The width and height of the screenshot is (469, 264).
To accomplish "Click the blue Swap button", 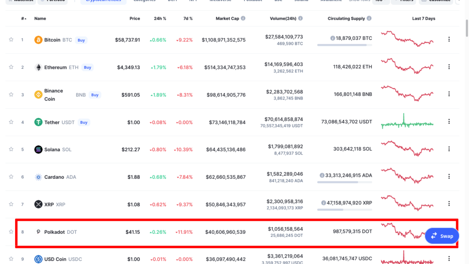I will tap(442, 236).
